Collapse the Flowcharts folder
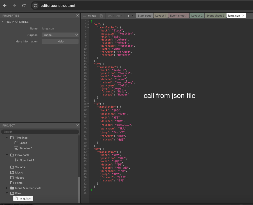Image resolution: width=253 pixels, height=205 pixels. point(7,155)
